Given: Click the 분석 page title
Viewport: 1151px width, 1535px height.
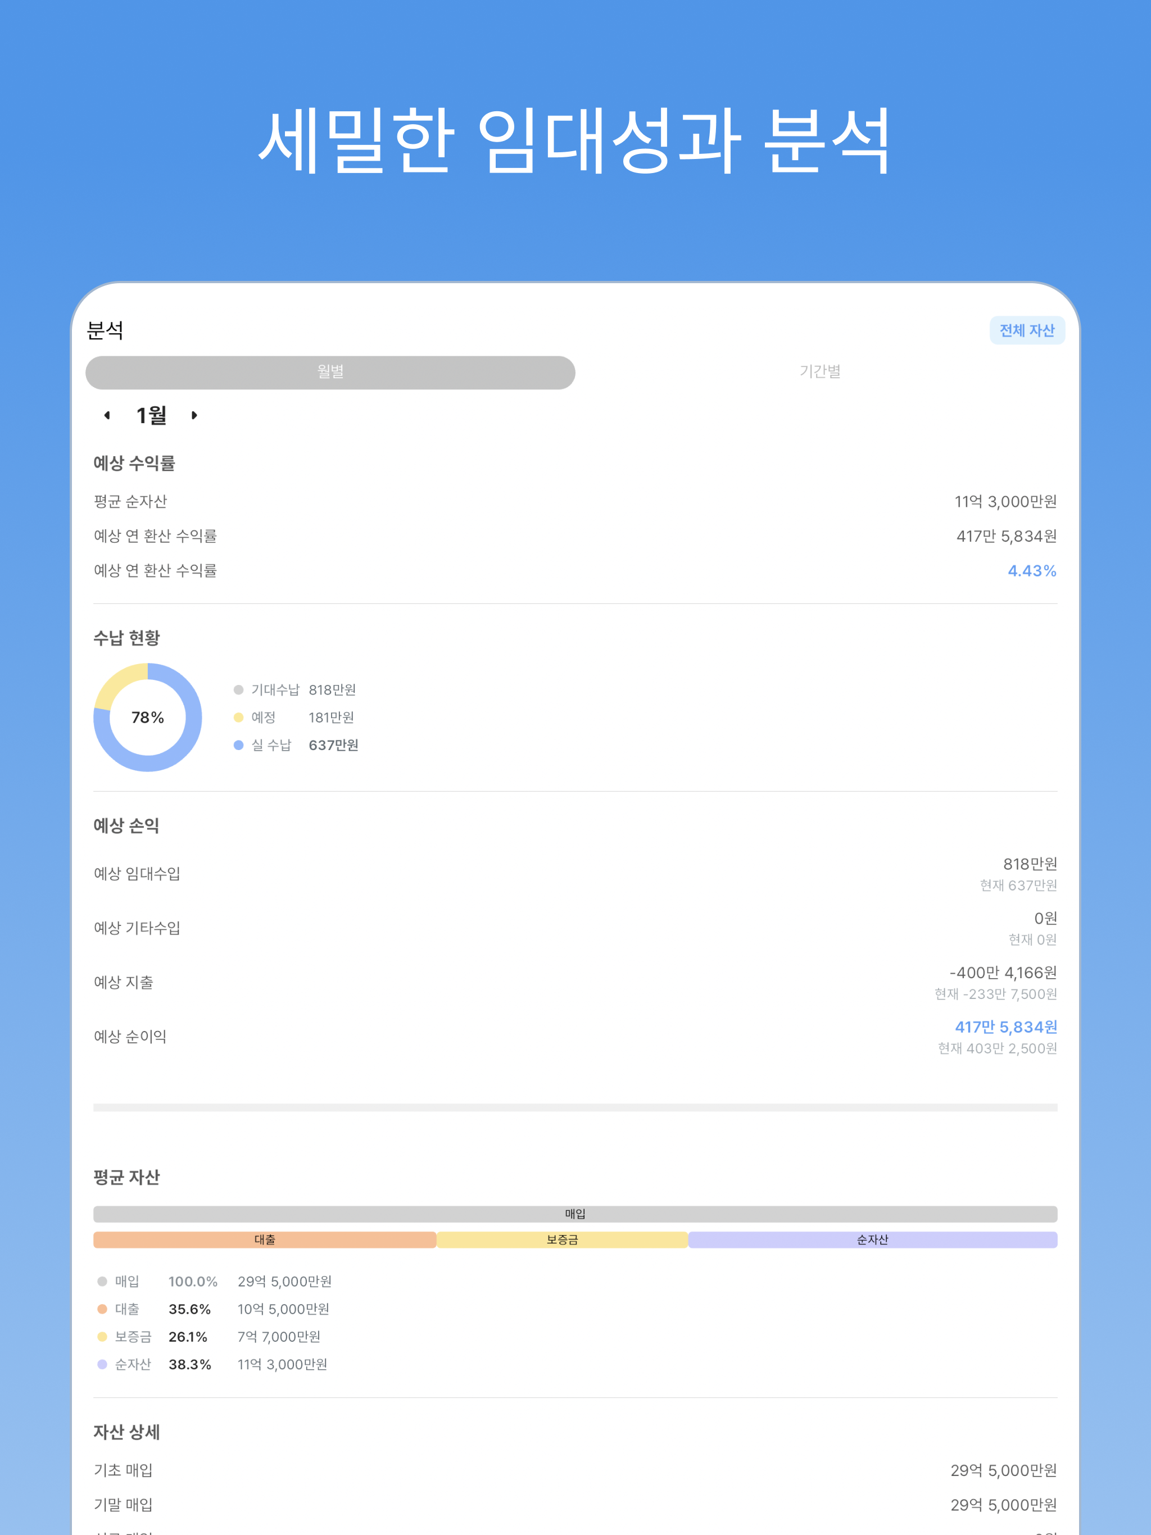Looking at the screenshot, I should pos(105,330).
